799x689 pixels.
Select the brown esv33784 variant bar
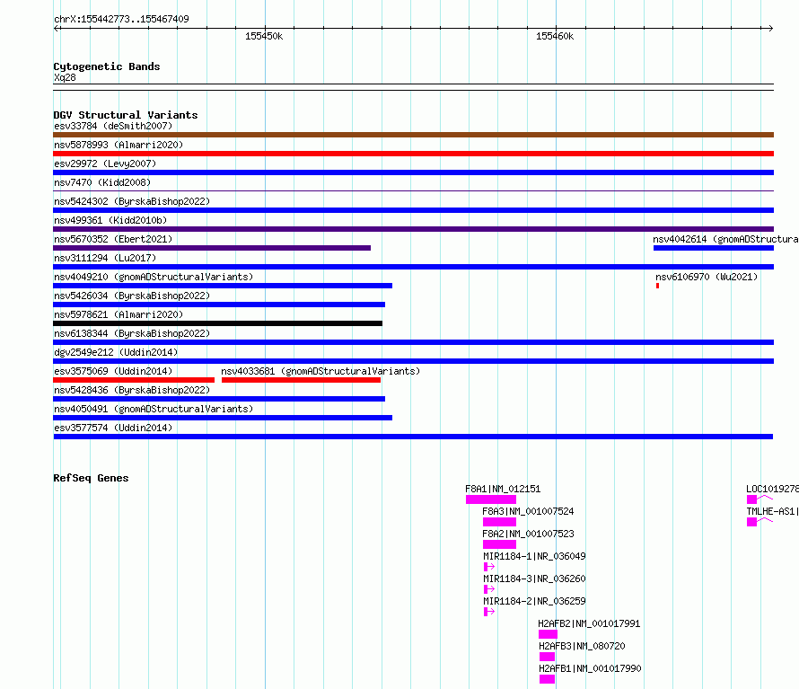click(x=413, y=135)
